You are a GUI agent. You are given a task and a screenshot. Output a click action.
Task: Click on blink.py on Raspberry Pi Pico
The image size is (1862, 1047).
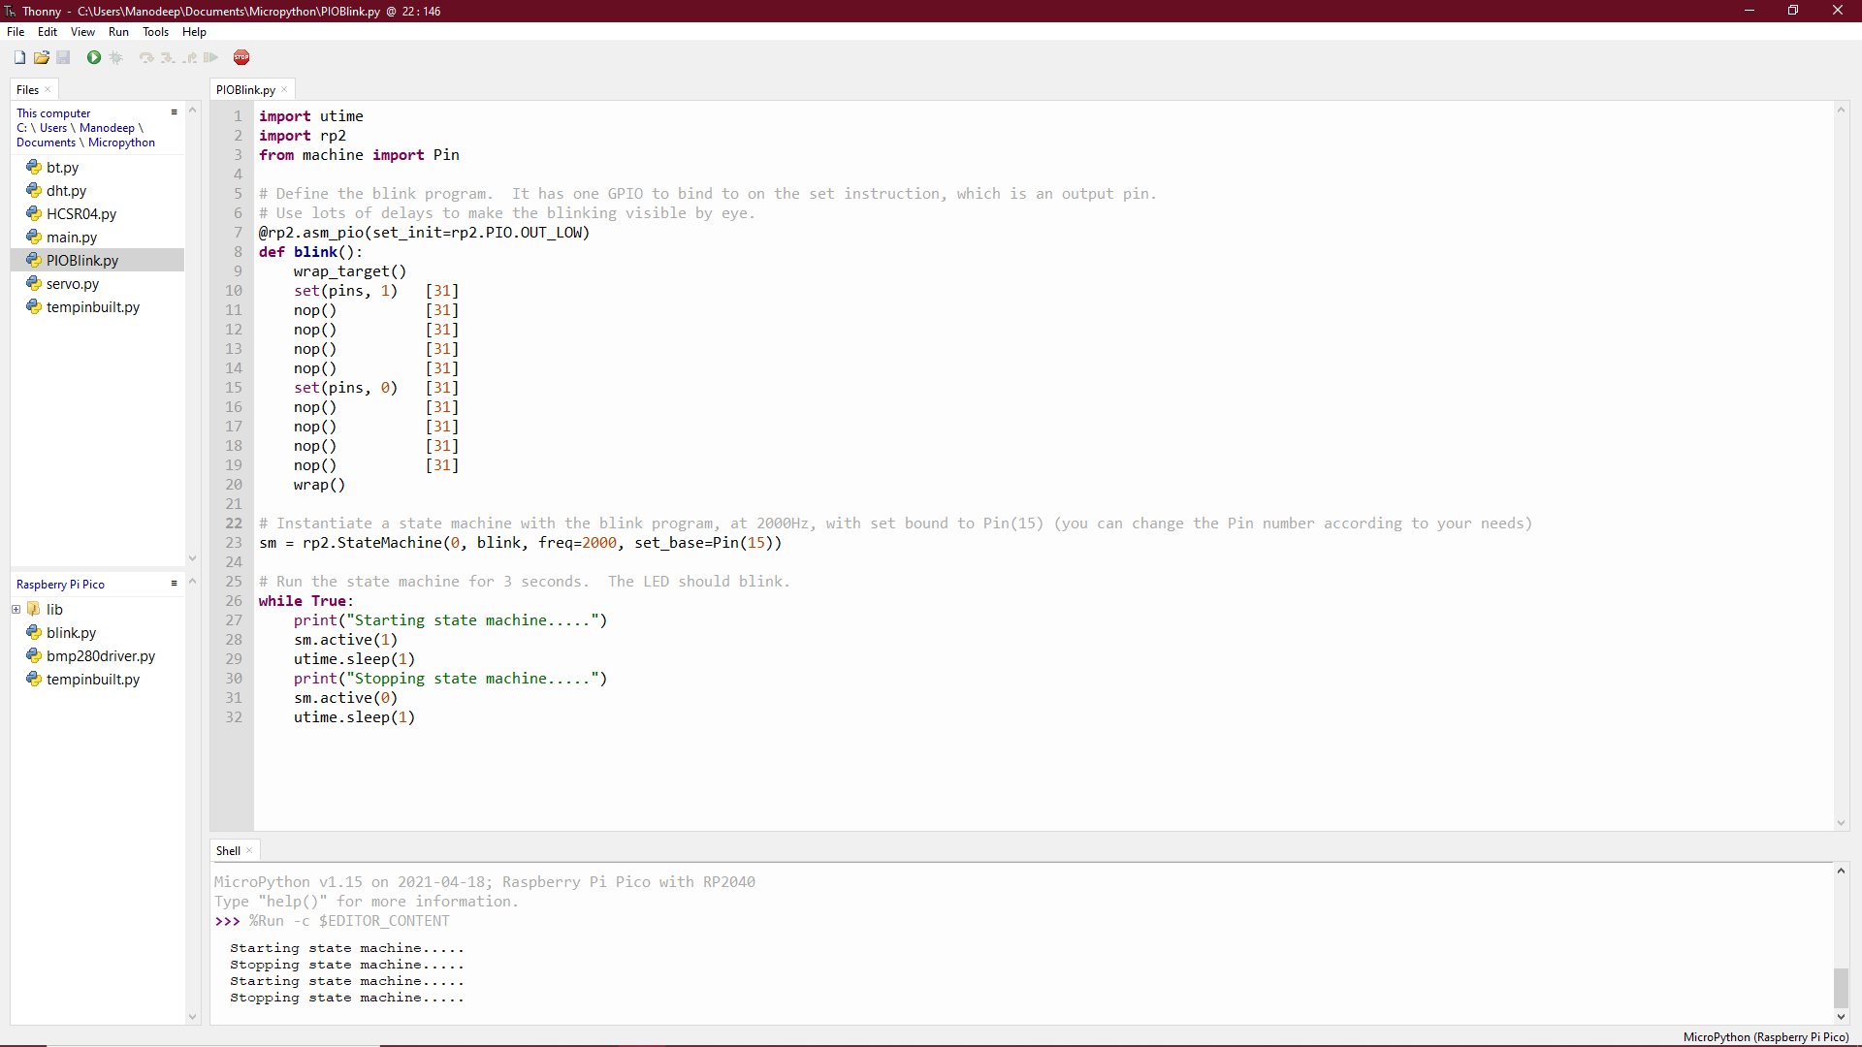pyautogui.click(x=71, y=631)
